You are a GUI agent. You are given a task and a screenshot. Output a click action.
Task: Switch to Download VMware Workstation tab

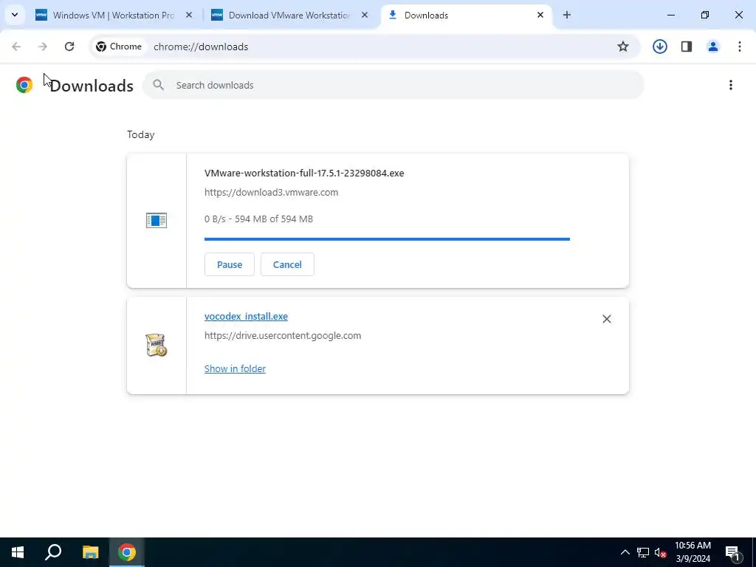tap(289, 15)
